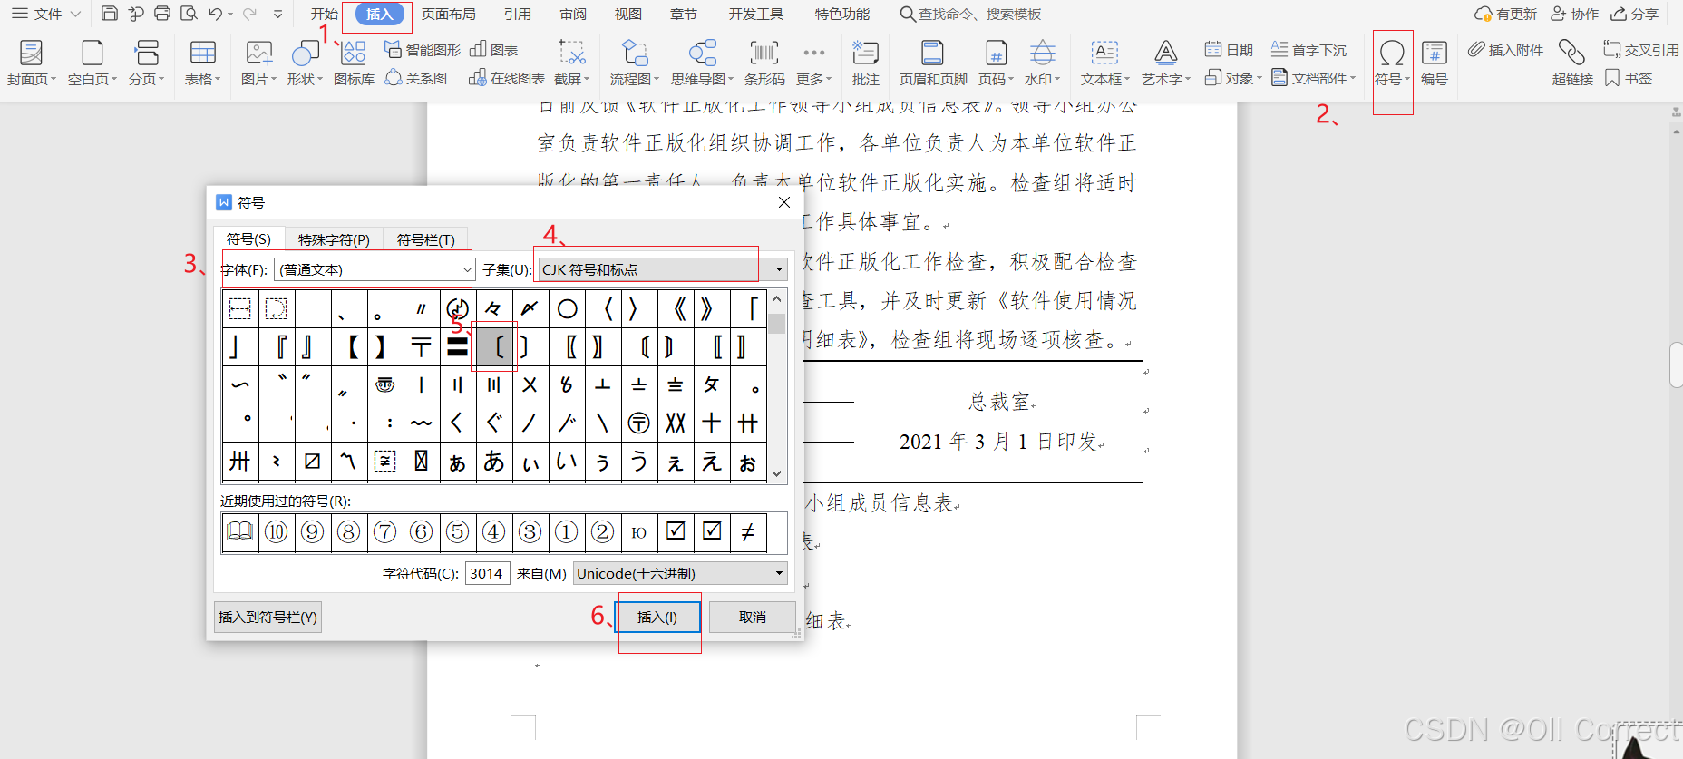Insert a chart (图表)
Viewport: 1683px width, 759px height.
coord(494,50)
